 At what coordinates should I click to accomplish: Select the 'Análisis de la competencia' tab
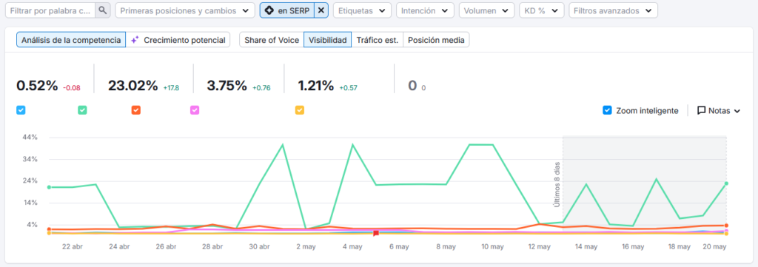(x=71, y=40)
